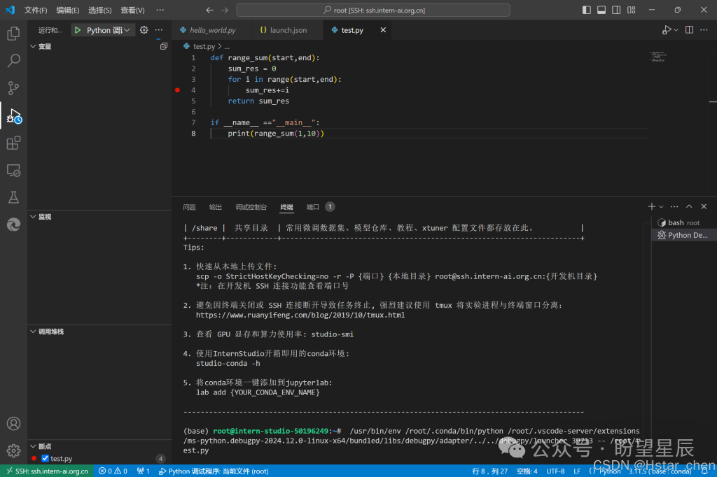Screen dimensions: 717x477
Task: Open the 查看(V) menu
Action: tap(132, 10)
